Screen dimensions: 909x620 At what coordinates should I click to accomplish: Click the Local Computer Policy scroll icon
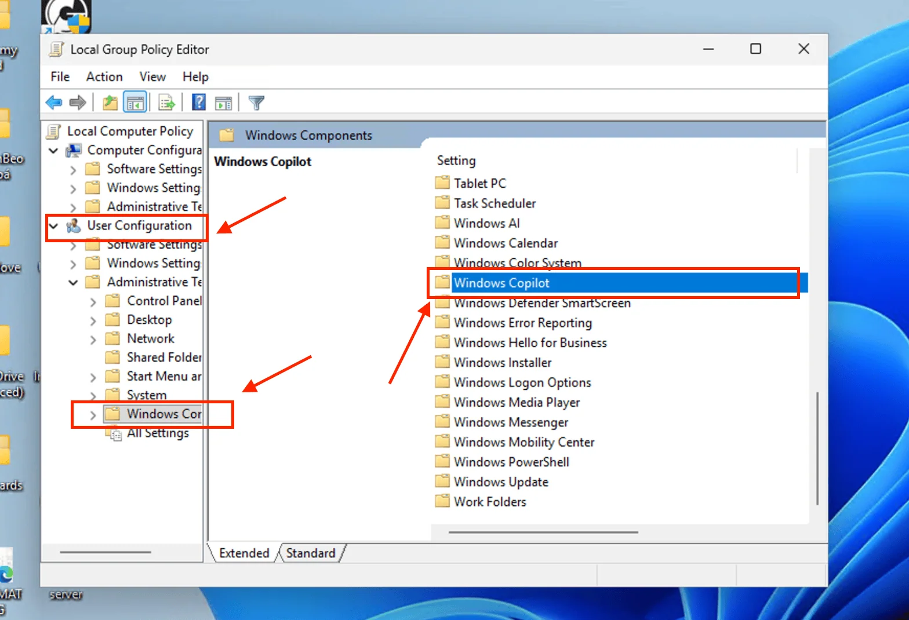point(53,132)
